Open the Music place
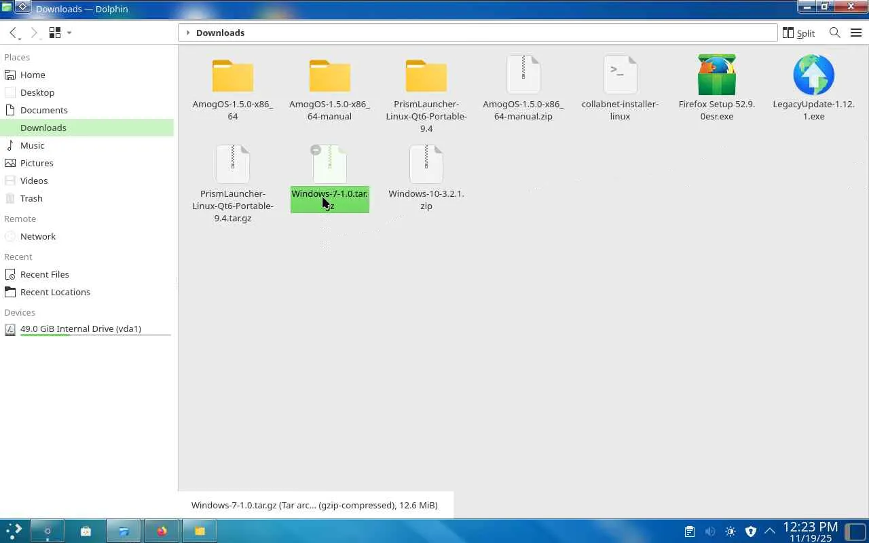This screenshot has height=543, width=869. click(87, 145)
